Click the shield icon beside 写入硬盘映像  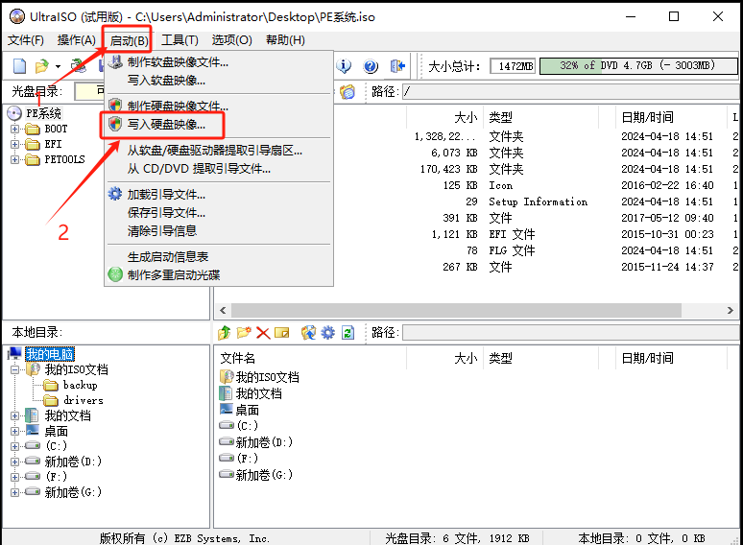(x=115, y=124)
